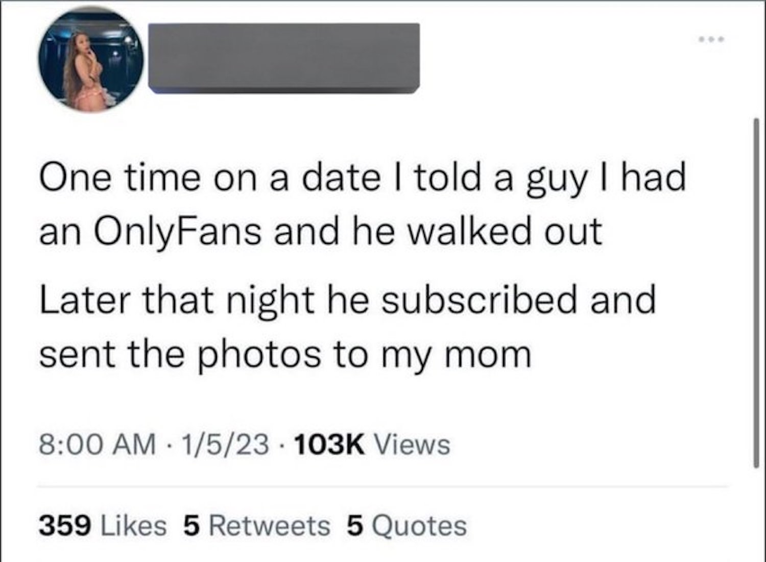Open the 5 Quotes list

[406, 526]
